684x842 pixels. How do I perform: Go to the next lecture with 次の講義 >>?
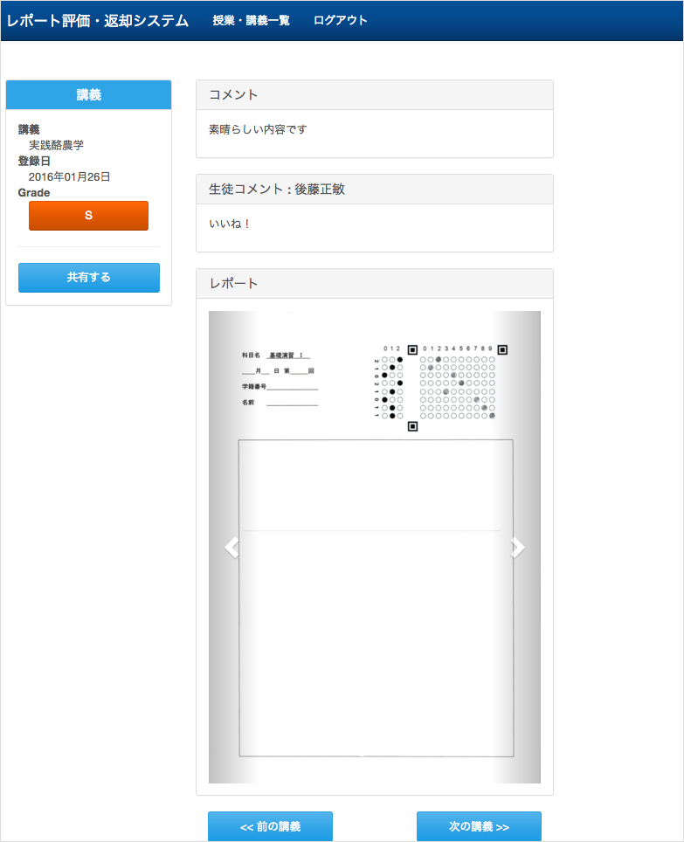(x=479, y=826)
